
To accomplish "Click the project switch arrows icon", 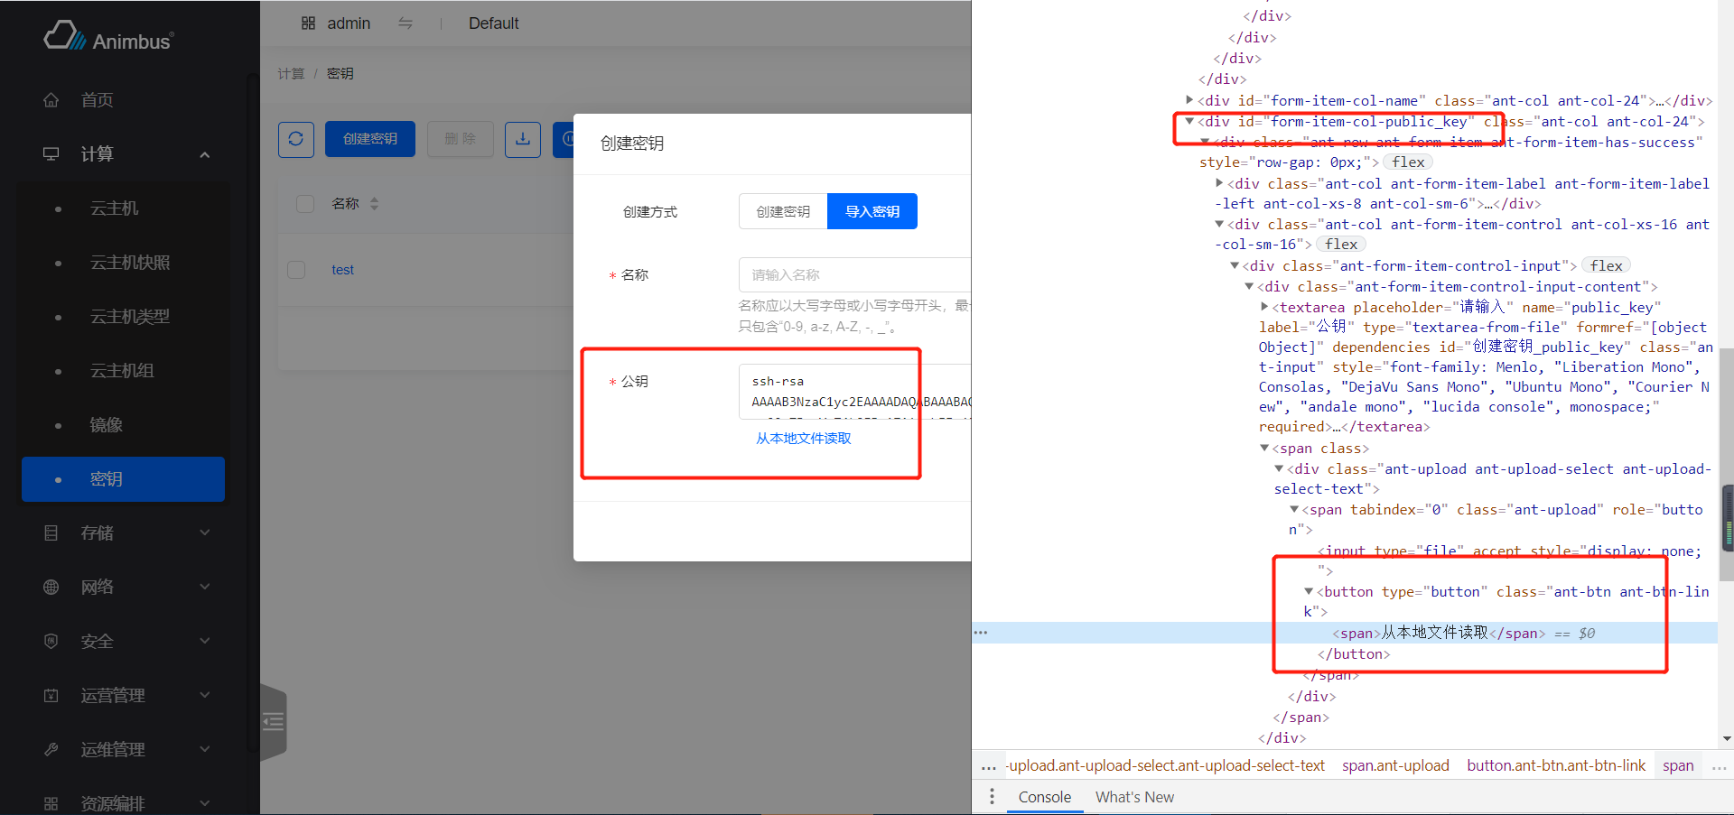I will click(x=406, y=23).
